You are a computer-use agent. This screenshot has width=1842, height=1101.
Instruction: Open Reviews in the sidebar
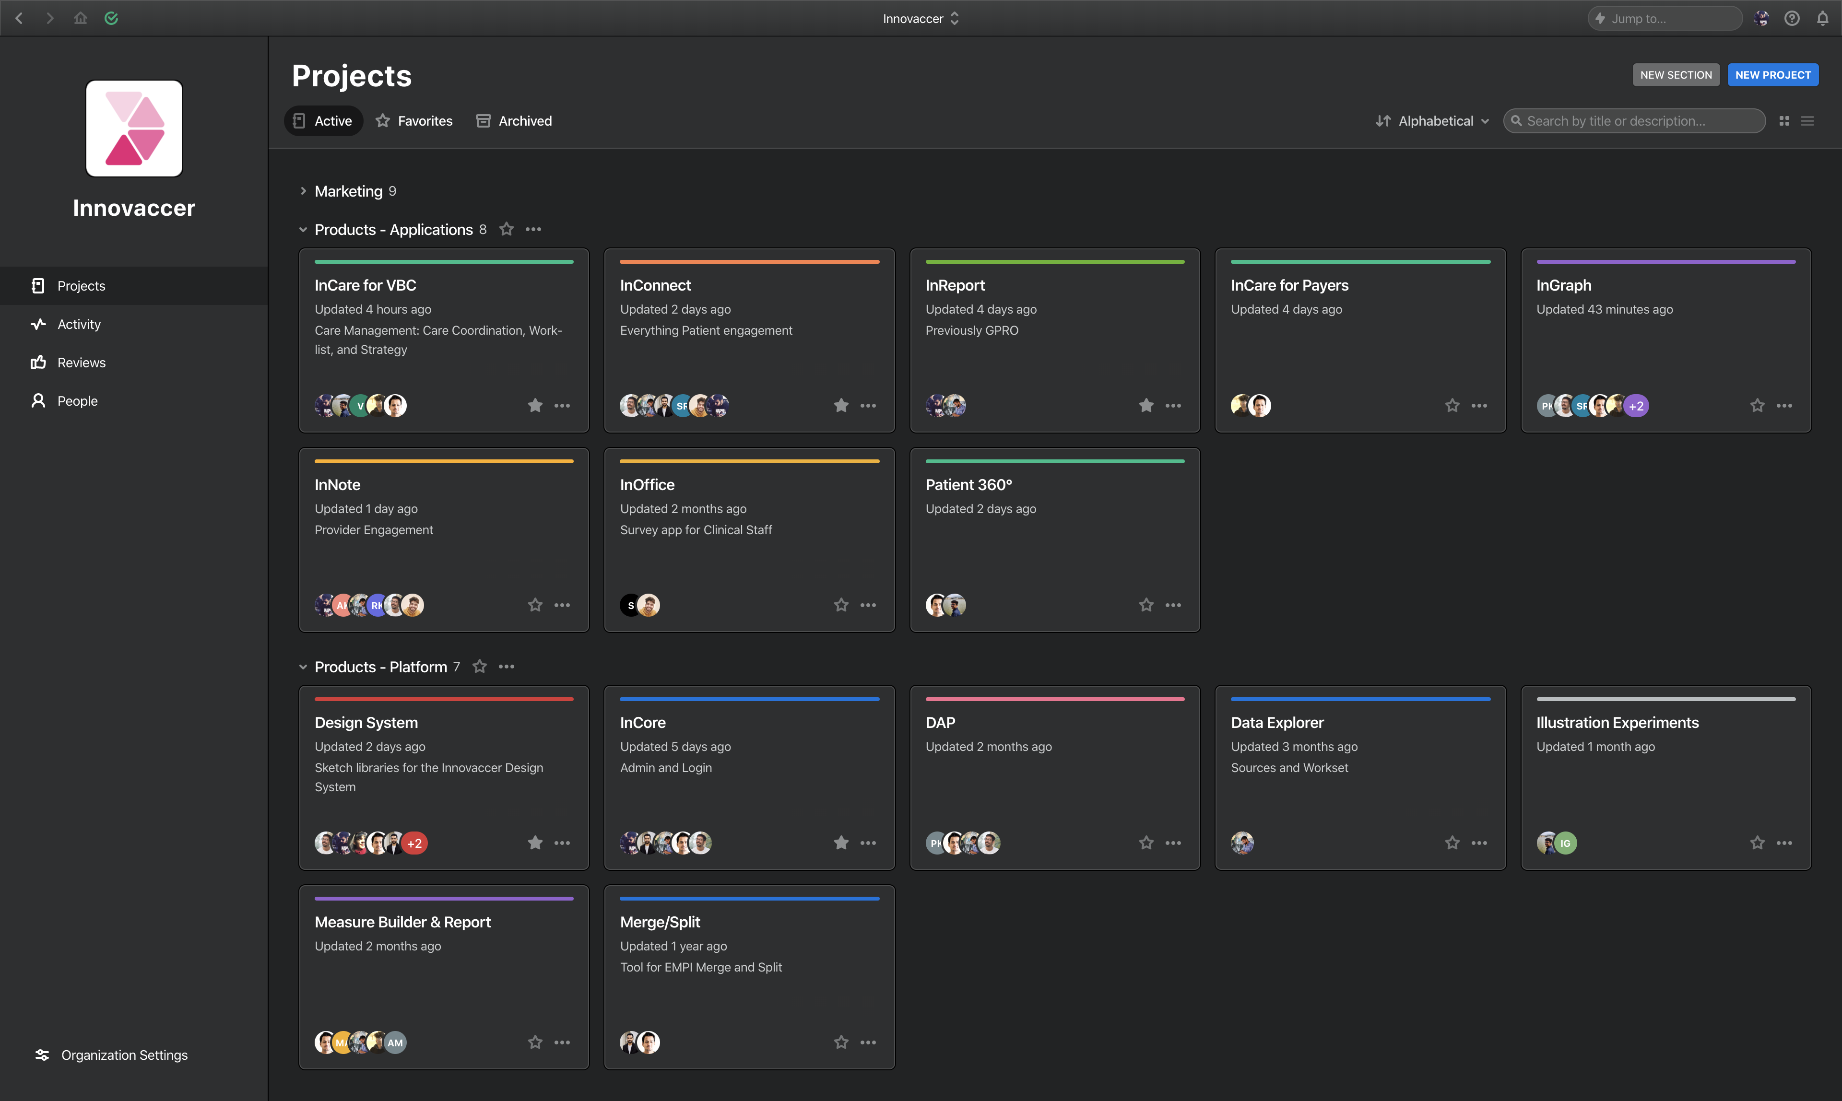click(133, 363)
